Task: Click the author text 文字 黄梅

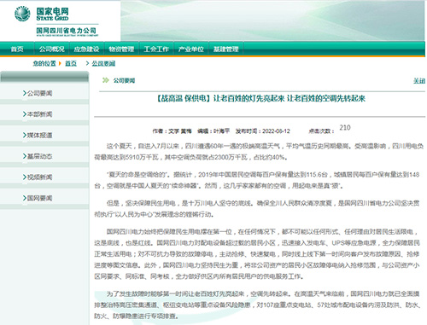Action: [180, 131]
